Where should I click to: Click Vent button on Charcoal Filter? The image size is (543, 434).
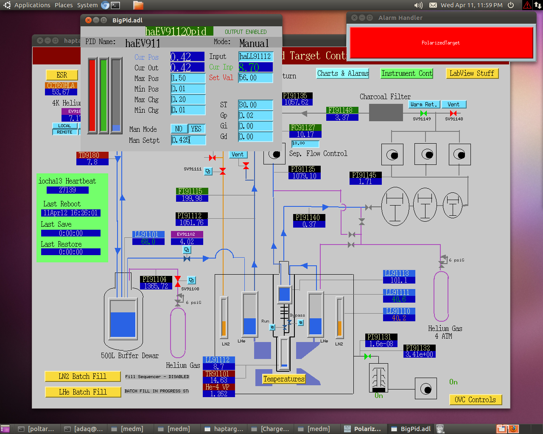tap(453, 104)
